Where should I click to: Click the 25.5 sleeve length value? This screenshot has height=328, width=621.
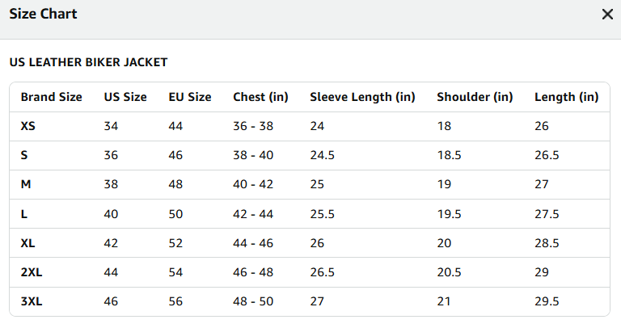tap(322, 214)
